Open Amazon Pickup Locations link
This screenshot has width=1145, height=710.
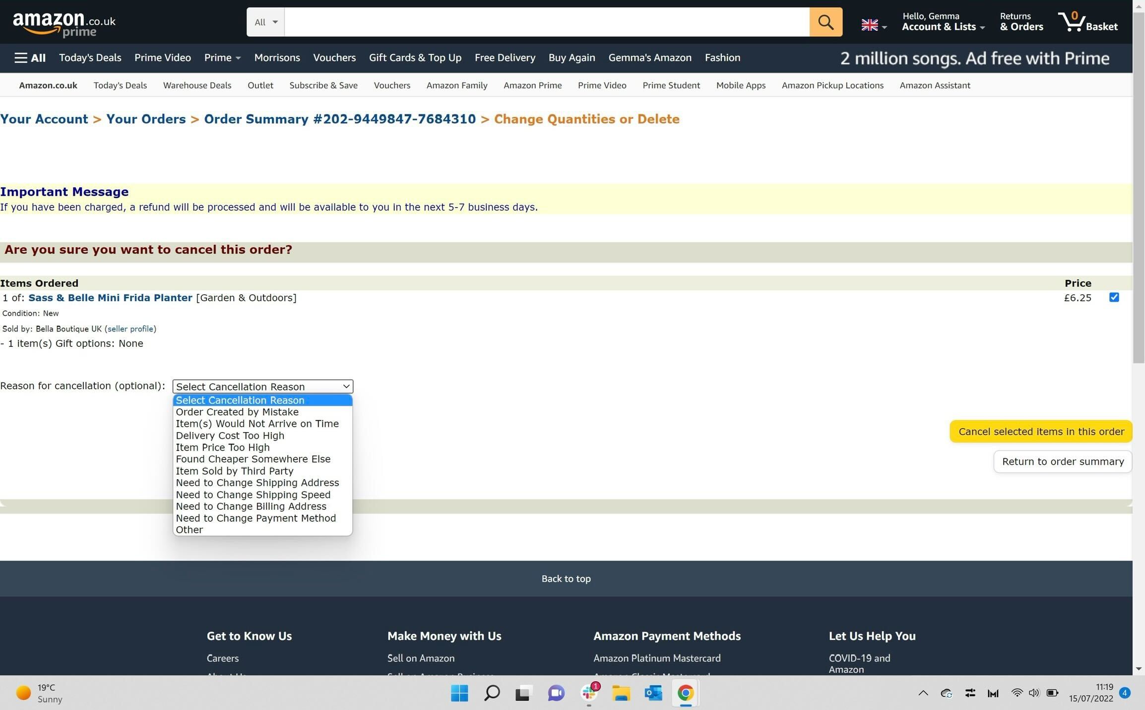click(x=832, y=85)
